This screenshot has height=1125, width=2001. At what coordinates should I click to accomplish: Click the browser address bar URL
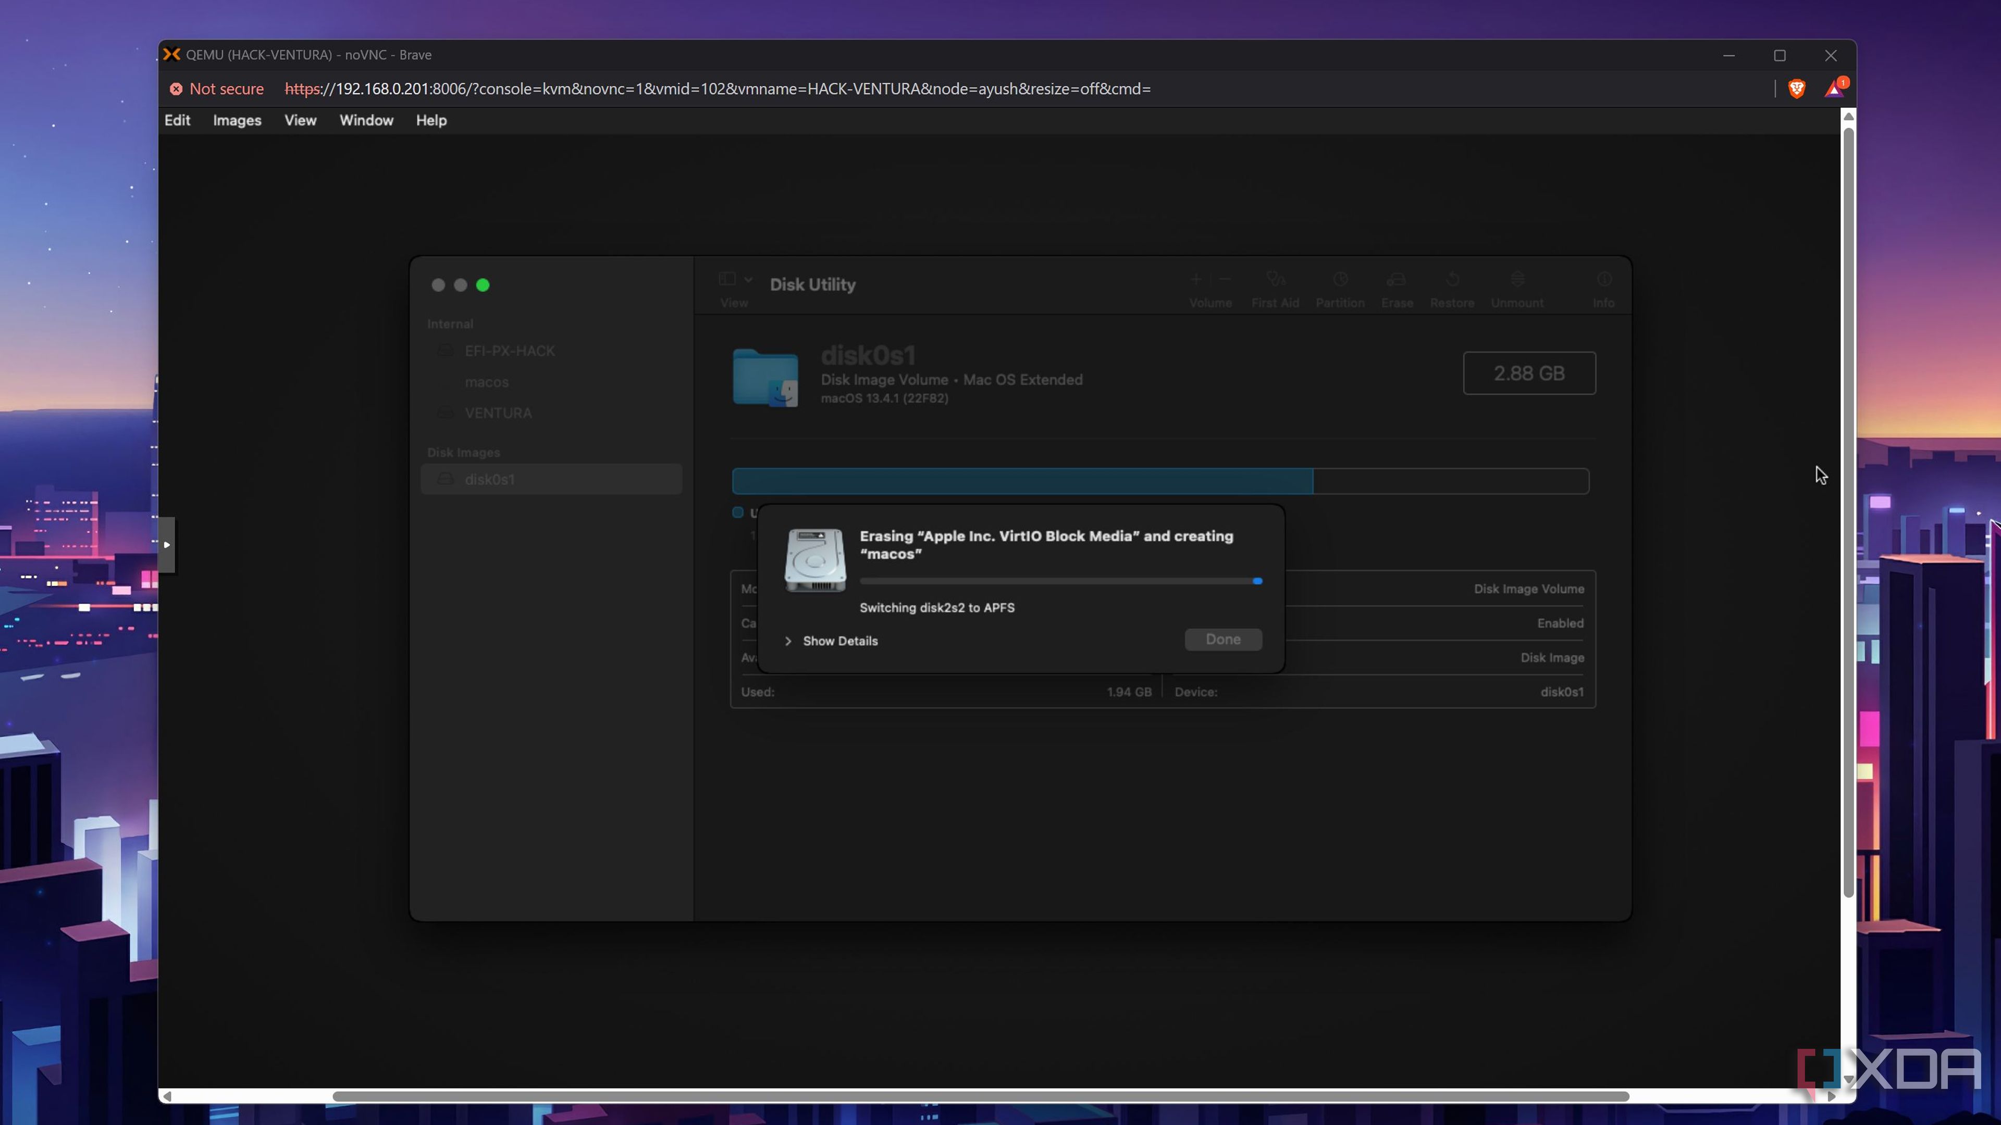pos(717,89)
